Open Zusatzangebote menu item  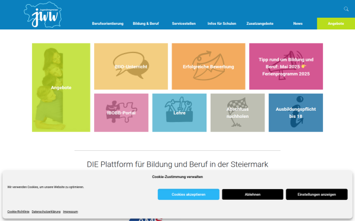(260, 24)
